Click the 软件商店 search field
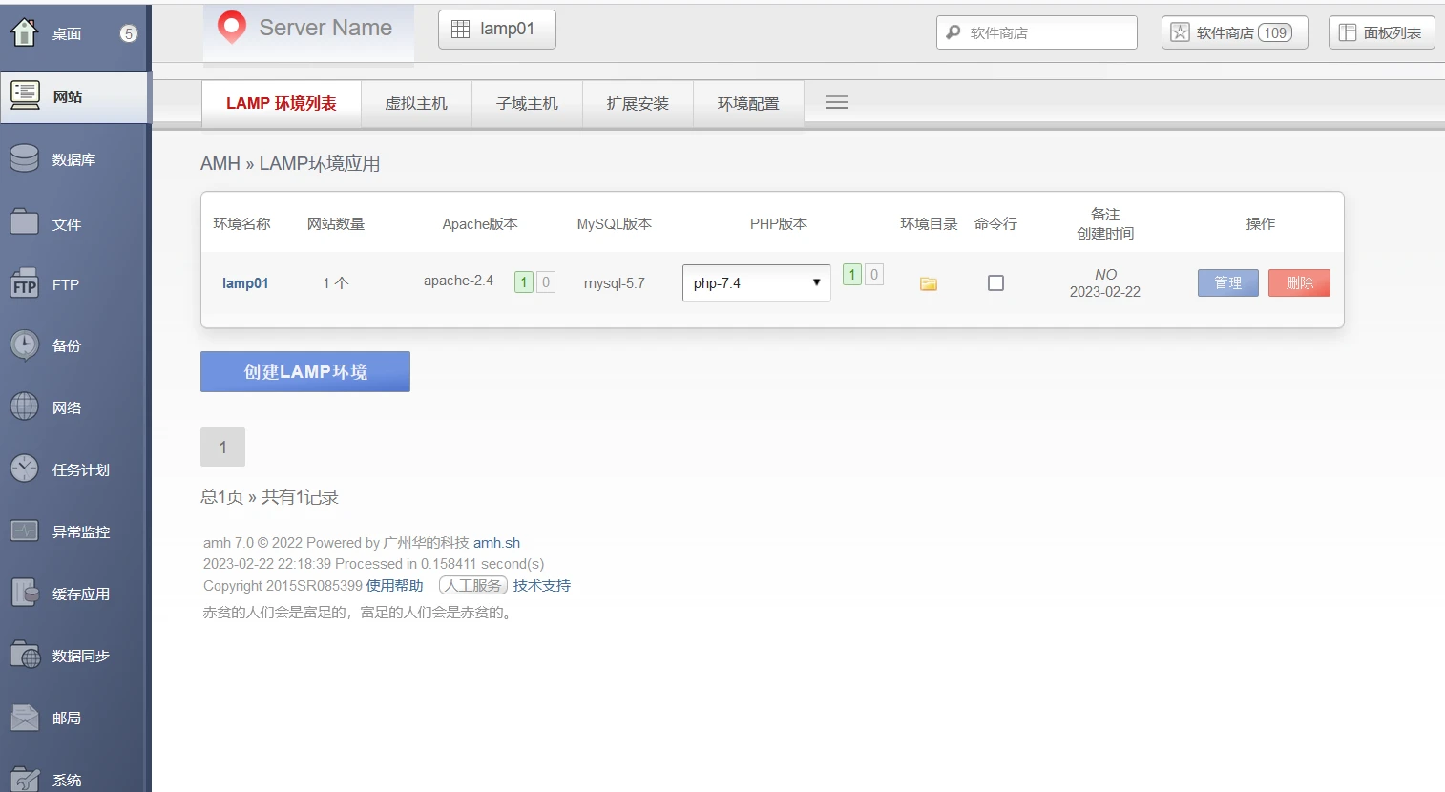Screen dimensions: 1445x792 tap(1046, 32)
